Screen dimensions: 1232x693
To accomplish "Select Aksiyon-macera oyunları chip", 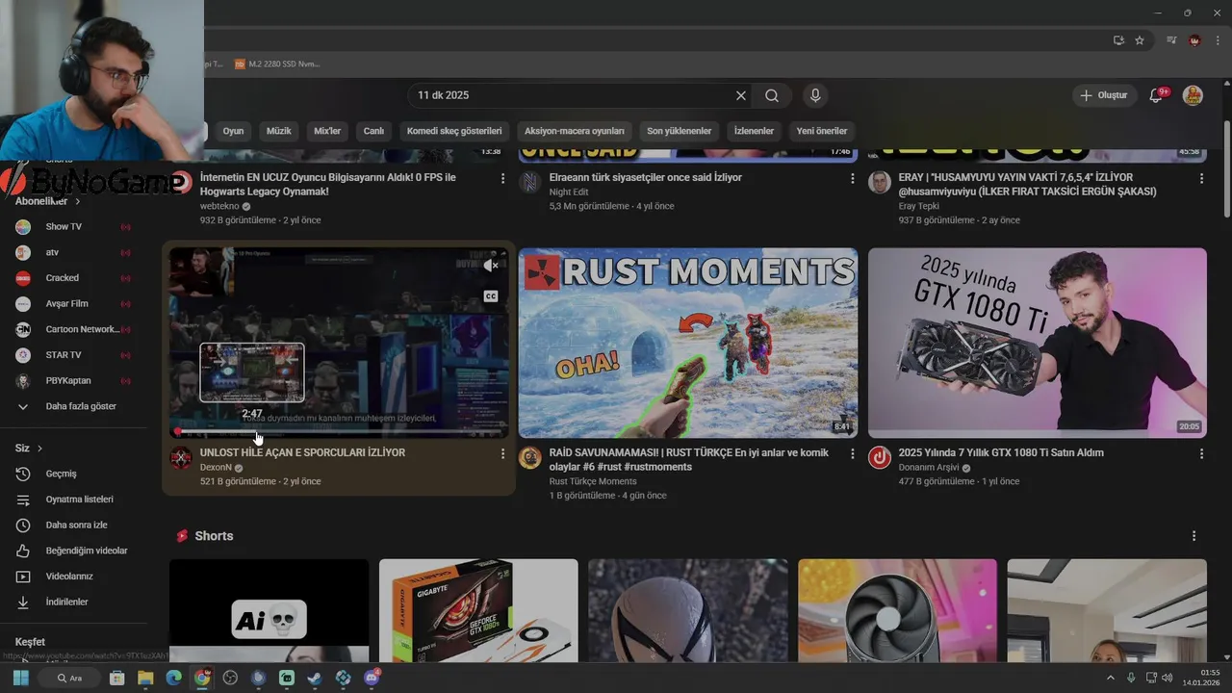I will pos(575,131).
